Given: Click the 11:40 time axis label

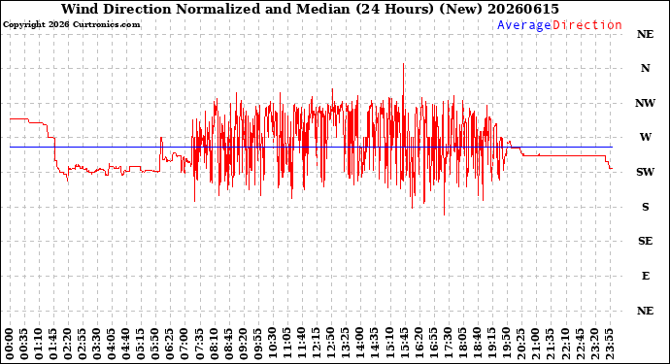Looking at the screenshot, I should click(302, 345).
